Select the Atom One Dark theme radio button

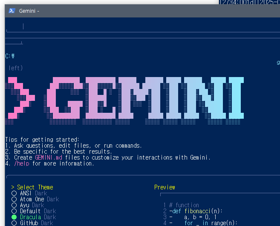(14, 199)
